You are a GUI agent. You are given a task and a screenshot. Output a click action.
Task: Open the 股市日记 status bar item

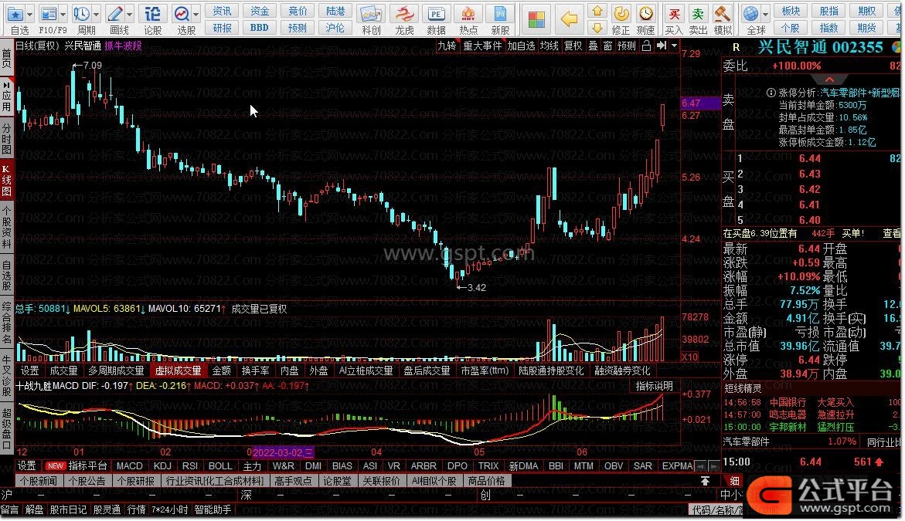[x=67, y=509]
